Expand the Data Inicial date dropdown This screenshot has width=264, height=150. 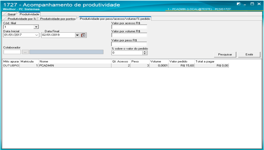pos(36,35)
